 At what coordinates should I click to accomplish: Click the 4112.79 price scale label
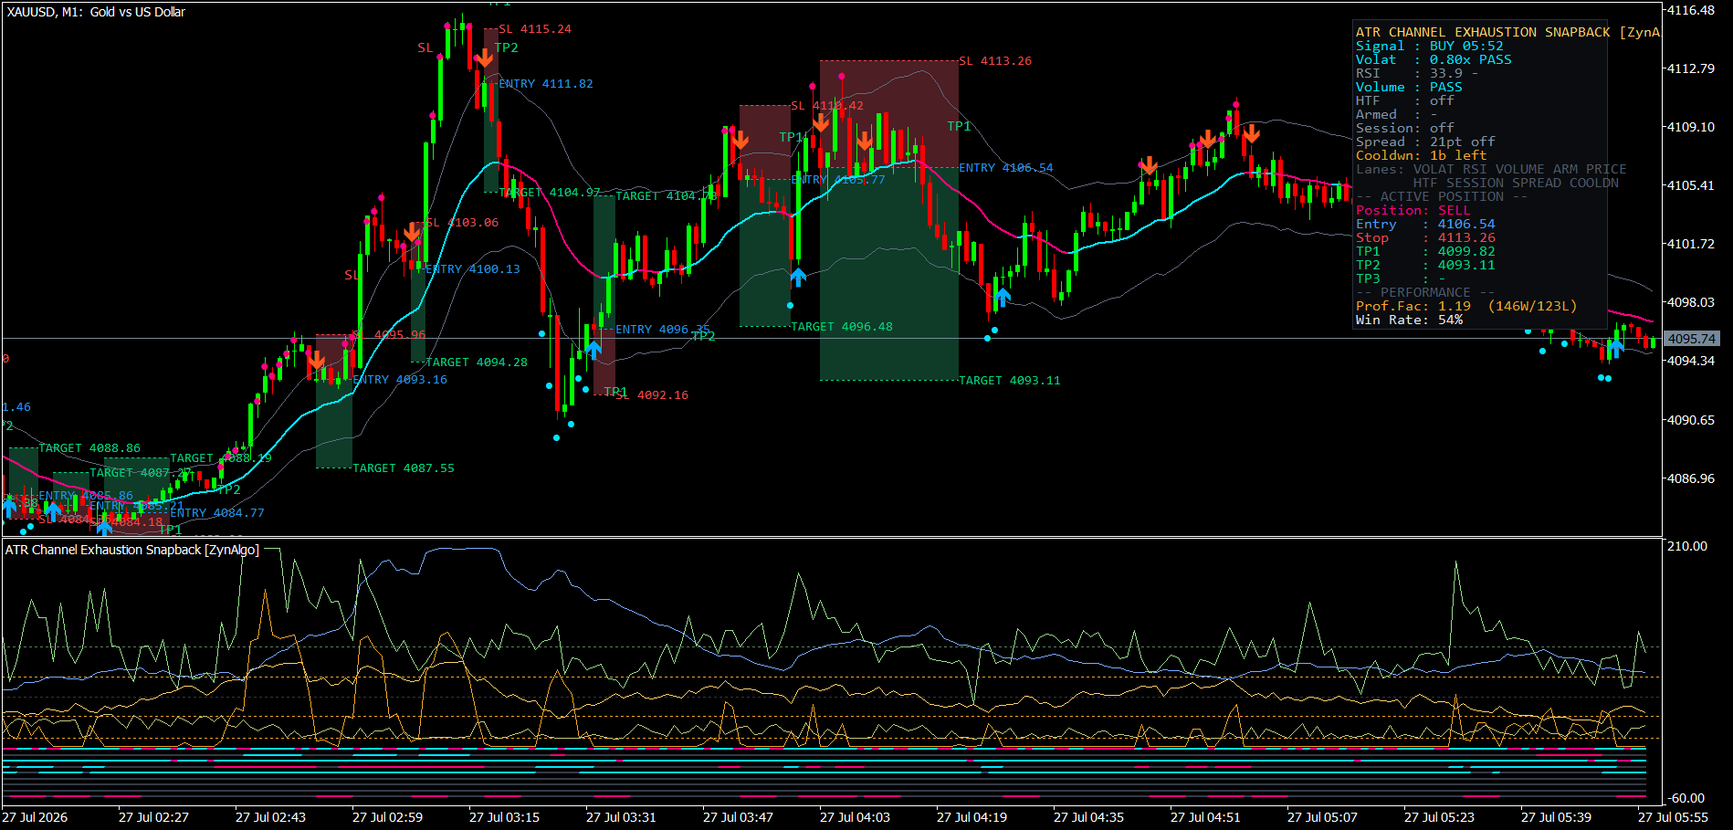1691,68
